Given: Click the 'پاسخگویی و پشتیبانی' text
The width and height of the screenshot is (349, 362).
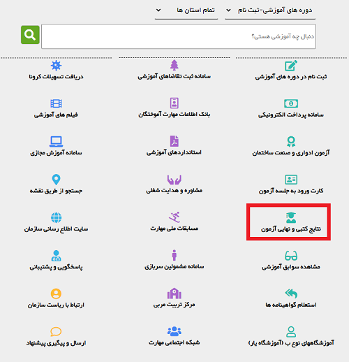Looking at the screenshot, I should 56,267.
